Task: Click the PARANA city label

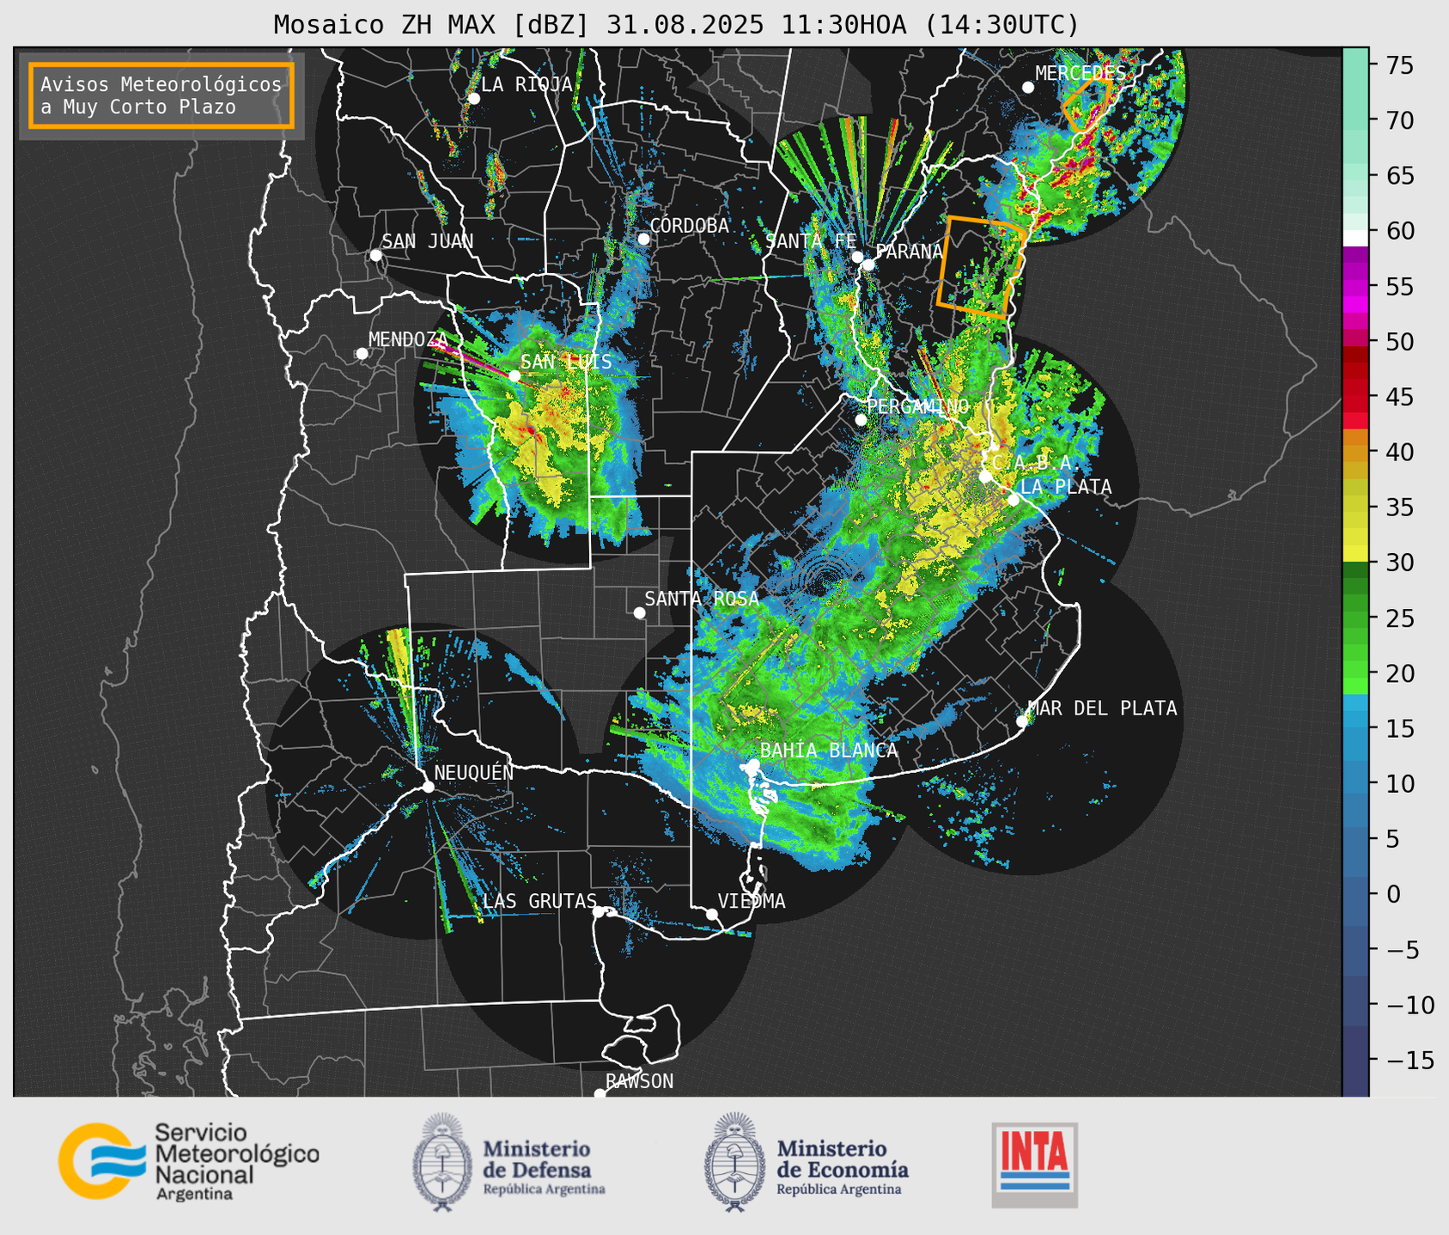Action: tap(910, 252)
